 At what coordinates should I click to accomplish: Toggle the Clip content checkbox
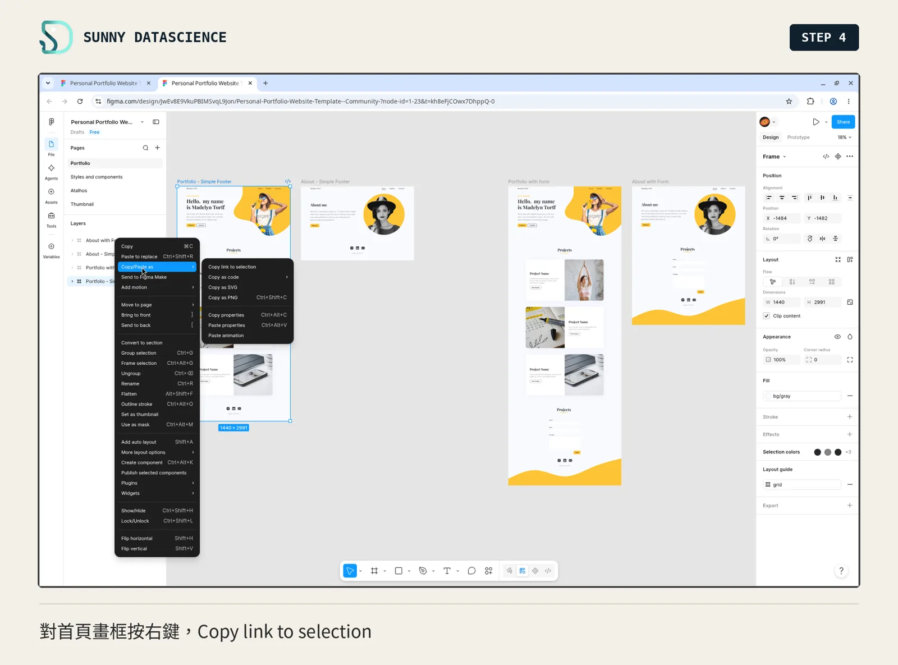[767, 316]
